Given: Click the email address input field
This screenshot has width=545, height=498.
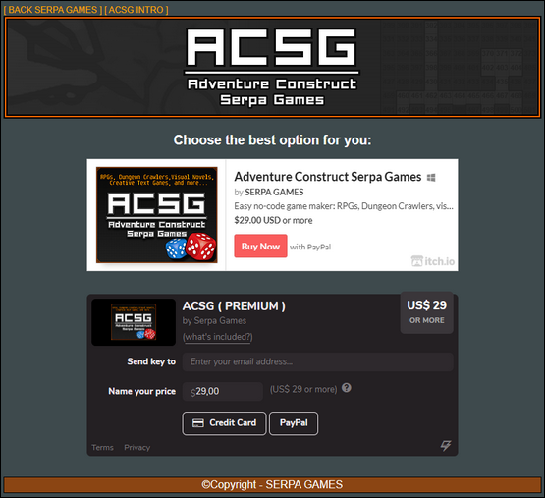Looking at the screenshot, I should point(318,361).
